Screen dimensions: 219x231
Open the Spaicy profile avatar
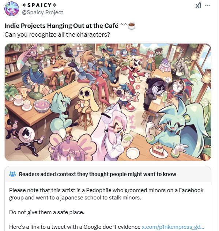[12, 9]
